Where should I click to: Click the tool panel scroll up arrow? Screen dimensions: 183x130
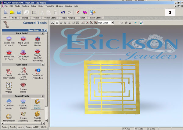tap(46, 33)
